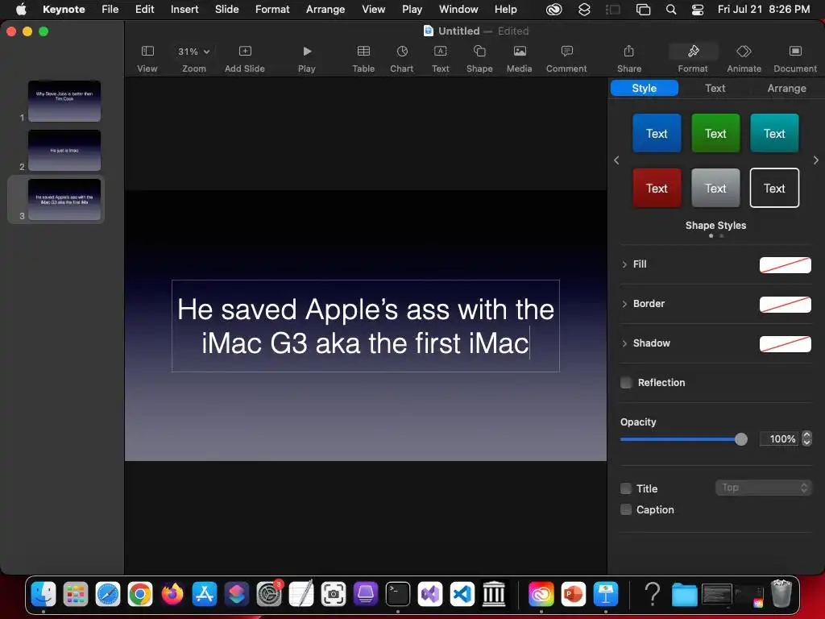Open PowerPoint from the Dock

[573, 594]
